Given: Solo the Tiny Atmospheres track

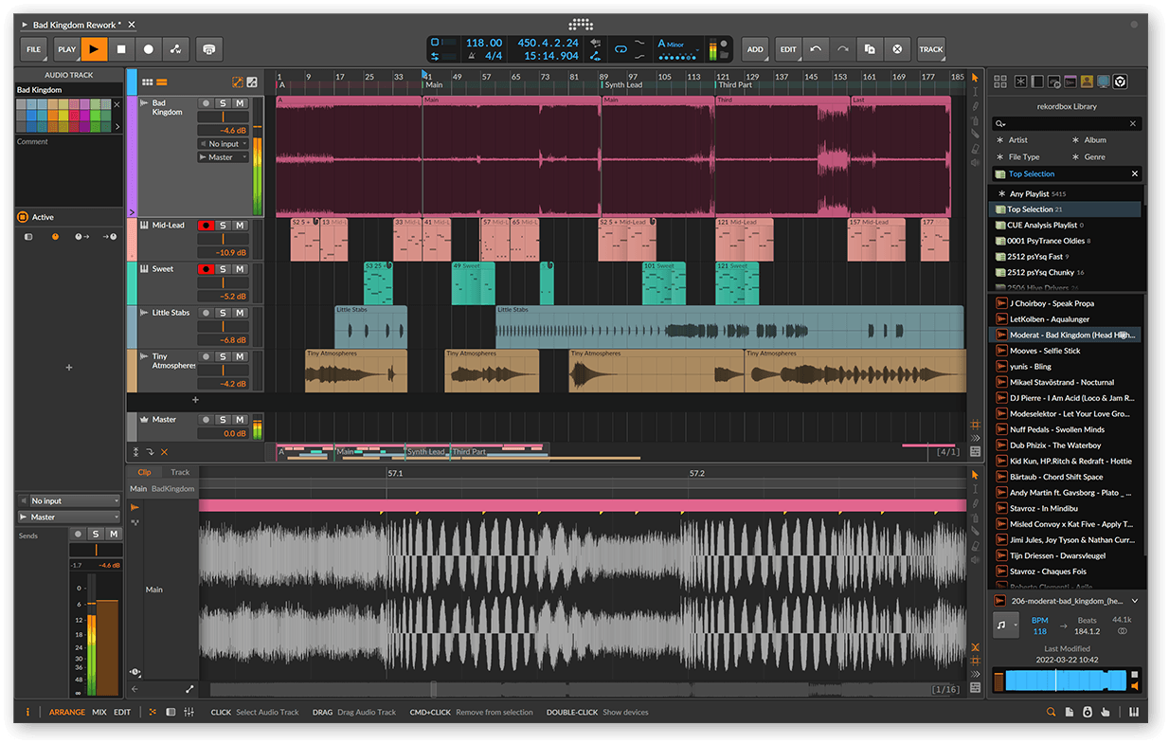Looking at the screenshot, I should 223,356.
